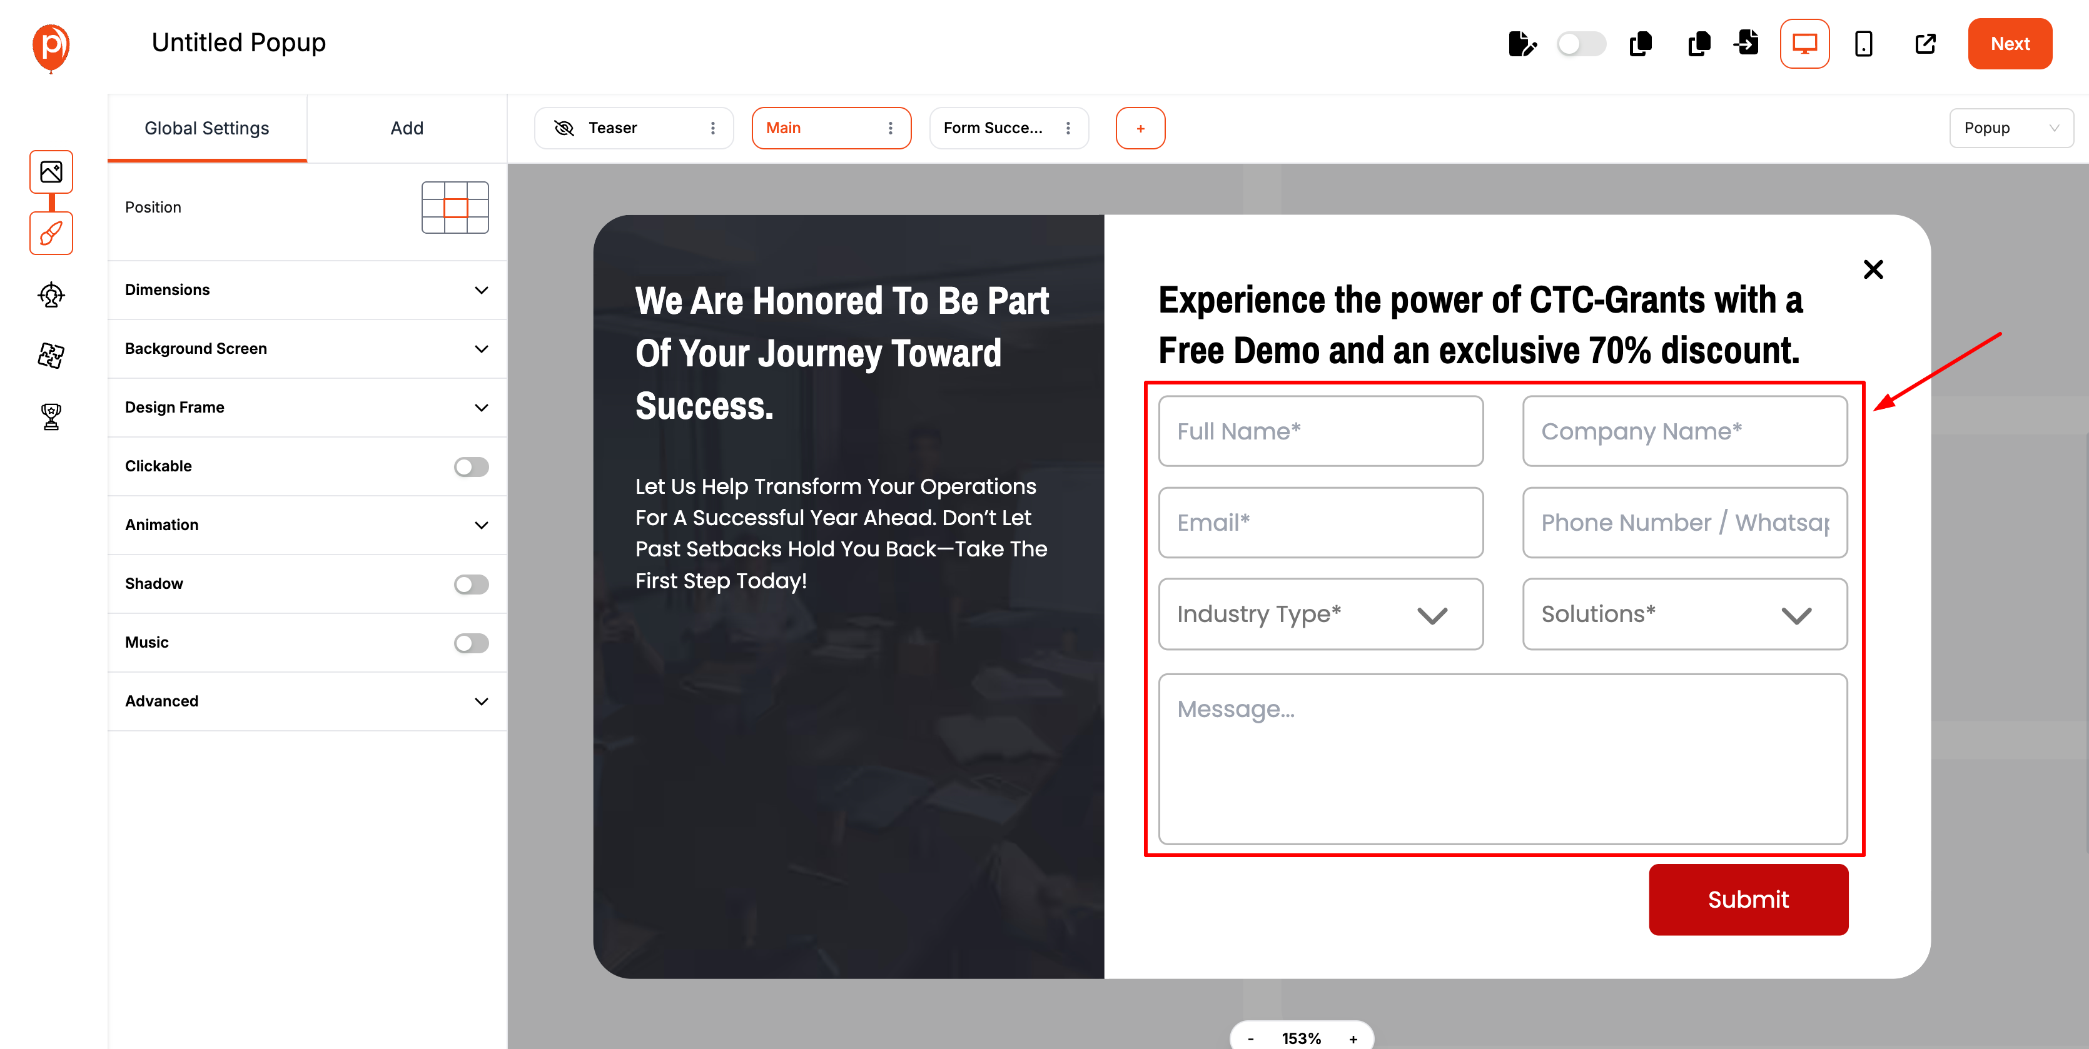2089x1049 pixels.
Task: Click the Full Name input field
Action: coord(1320,431)
